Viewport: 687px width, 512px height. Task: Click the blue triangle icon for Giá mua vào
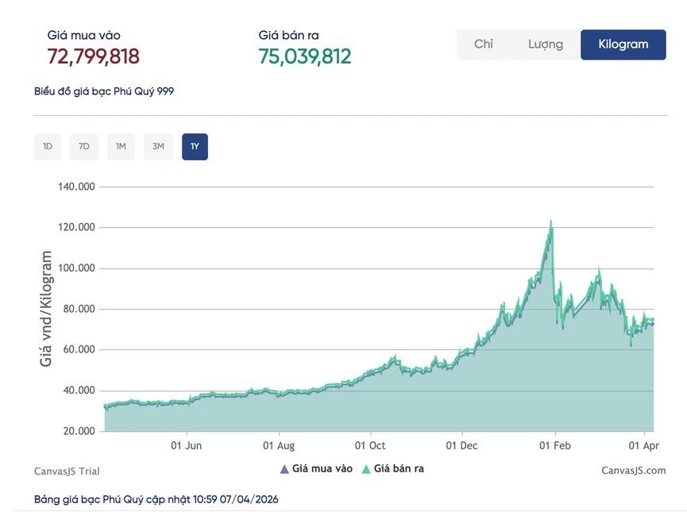click(284, 469)
